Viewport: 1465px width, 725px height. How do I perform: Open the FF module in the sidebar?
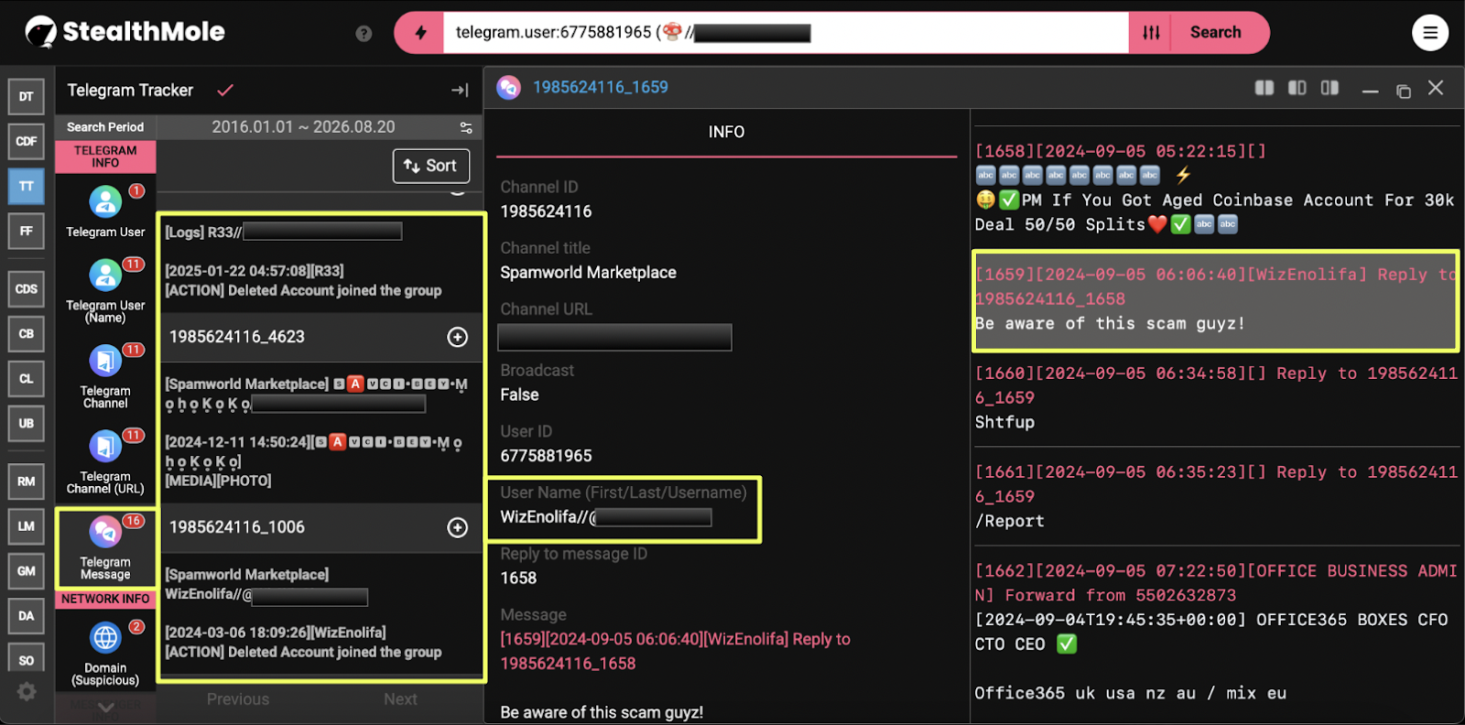click(27, 231)
